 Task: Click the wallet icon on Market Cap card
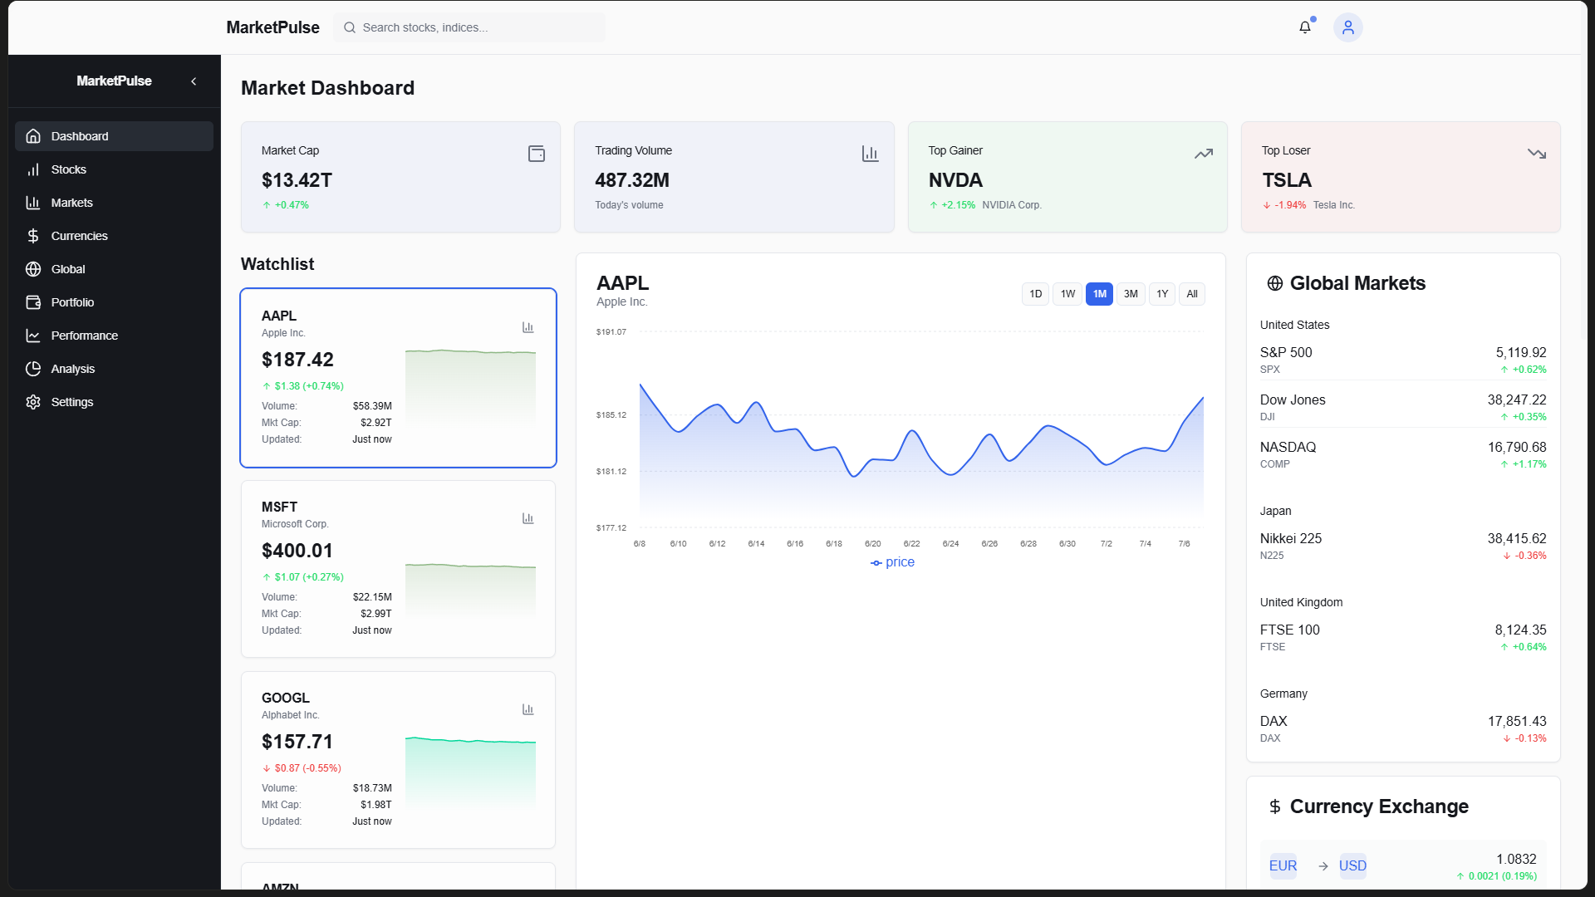click(x=537, y=154)
